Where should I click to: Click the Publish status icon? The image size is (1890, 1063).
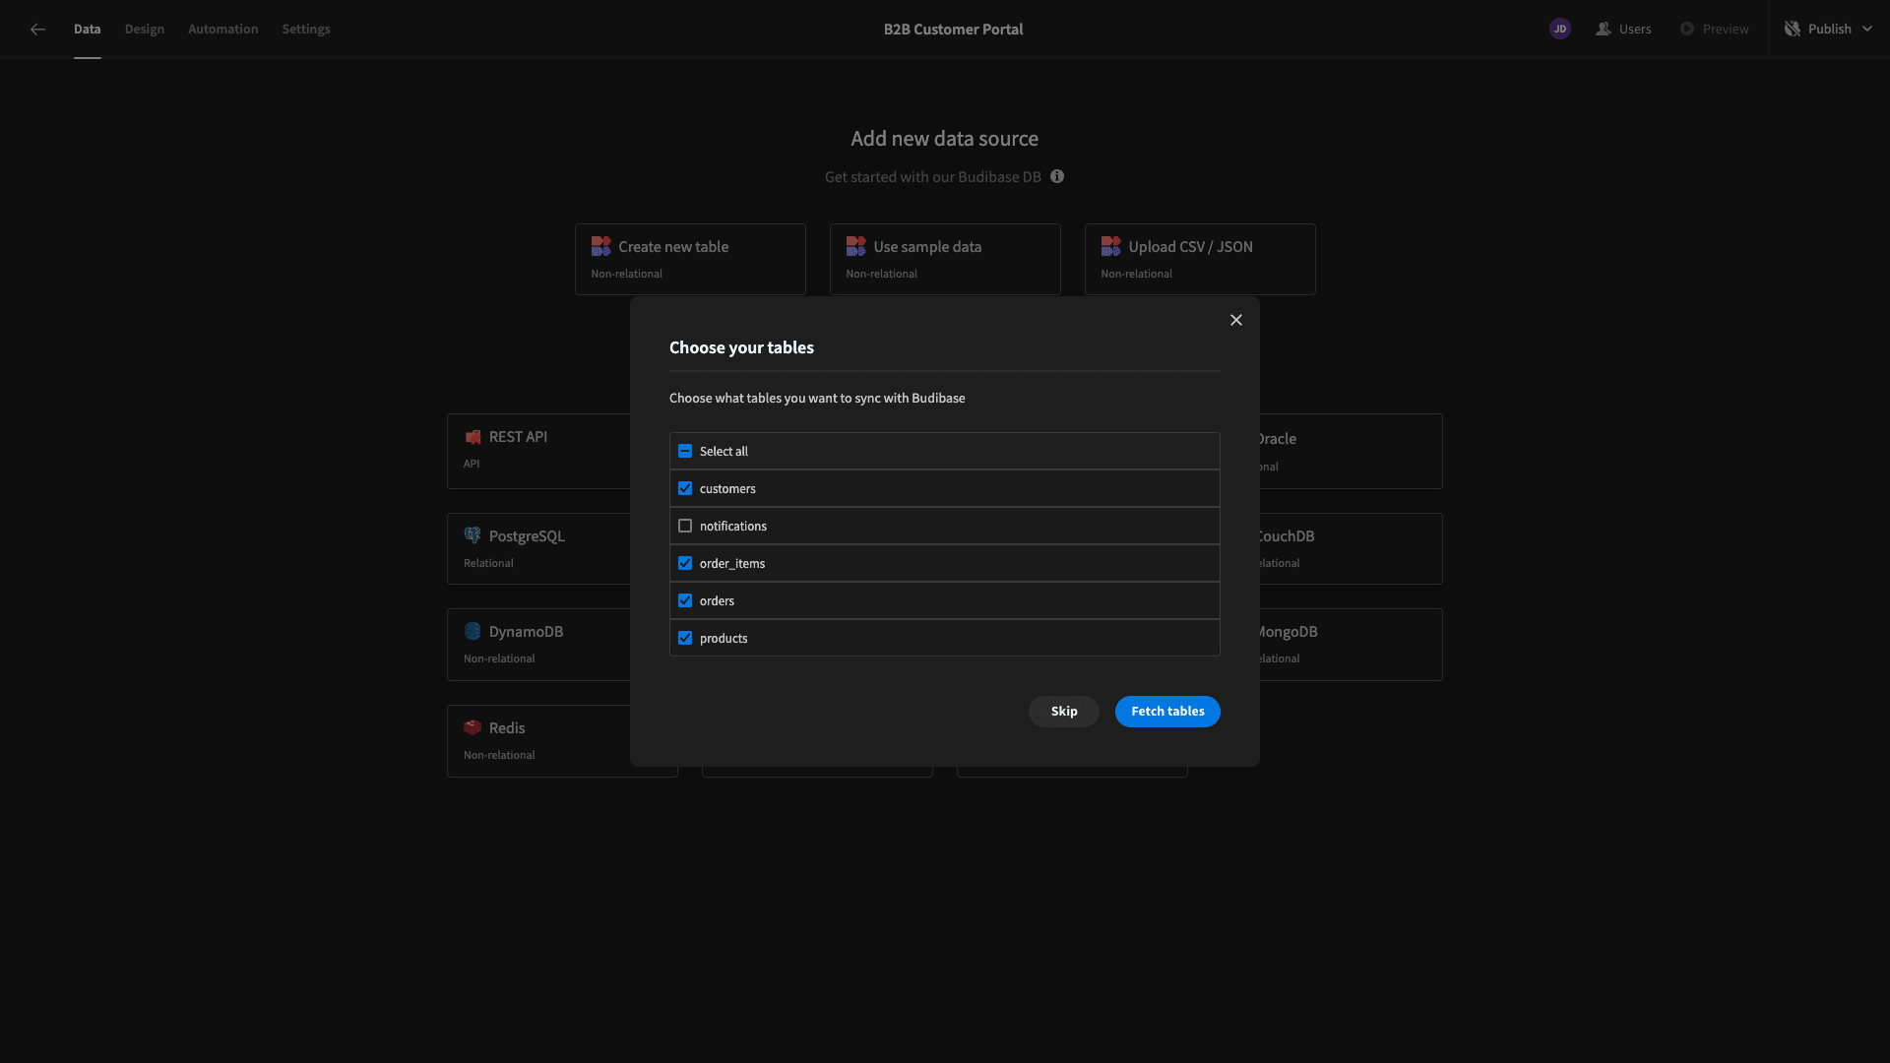click(x=1793, y=30)
